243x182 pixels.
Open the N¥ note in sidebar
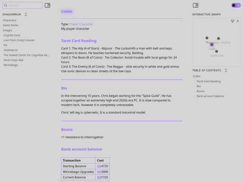pyautogui.click(x=5, y=45)
